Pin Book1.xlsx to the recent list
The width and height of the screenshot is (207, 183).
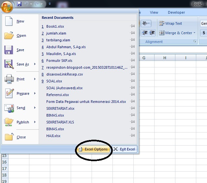[x=132, y=26]
